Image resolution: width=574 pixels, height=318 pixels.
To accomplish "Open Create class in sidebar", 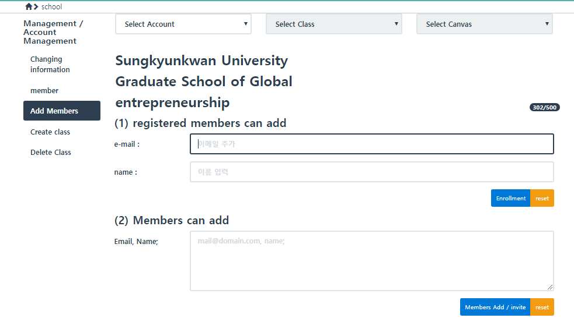I will click(50, 132).
